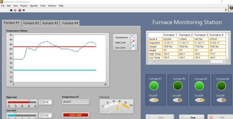Open the Edit menu
The height and width of the screenshot is (119, 233).
click(9, 6)
